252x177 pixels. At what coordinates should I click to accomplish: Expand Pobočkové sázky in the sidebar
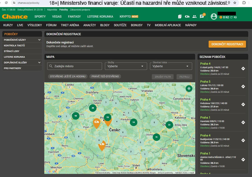22,40
